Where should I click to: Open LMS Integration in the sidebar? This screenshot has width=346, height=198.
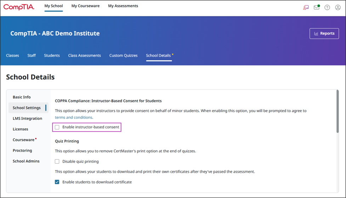[x=27, y=119]
